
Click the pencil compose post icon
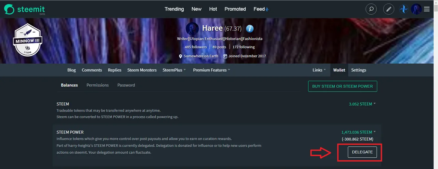388,9
